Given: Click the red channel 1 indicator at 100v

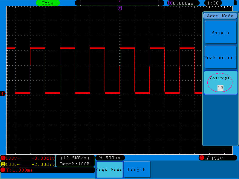Looking at the screenshot, I should coord(3,158).
